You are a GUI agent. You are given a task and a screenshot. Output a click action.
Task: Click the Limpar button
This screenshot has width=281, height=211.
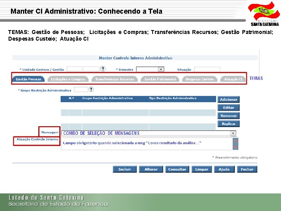coord(202,169)
